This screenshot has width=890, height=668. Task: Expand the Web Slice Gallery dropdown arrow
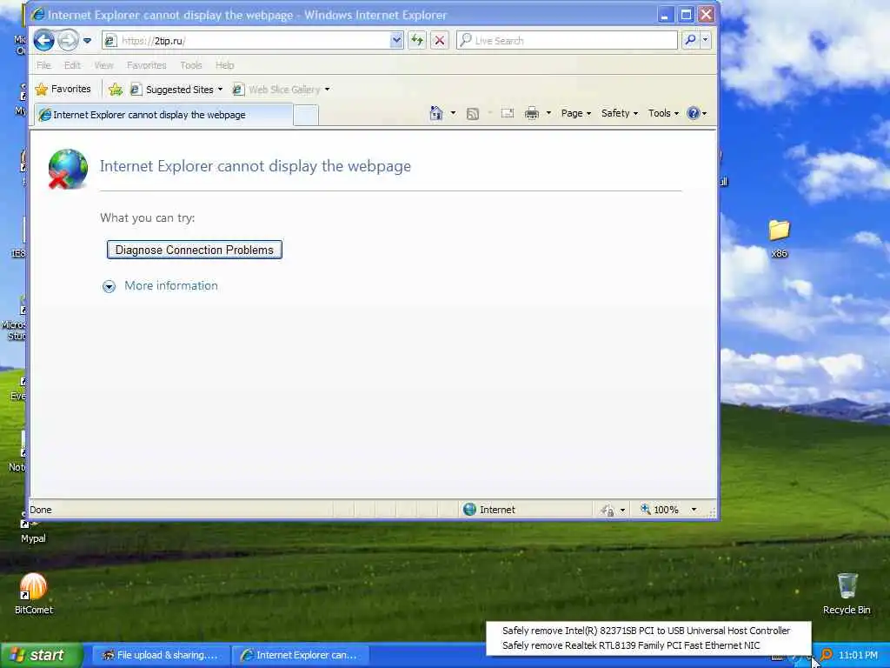[x=327, y=90]
